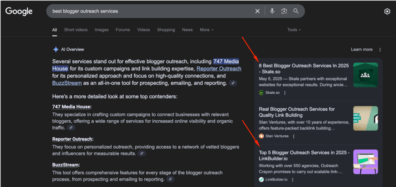Click LinkBuilder.io favicon icon

pos(261,180)
